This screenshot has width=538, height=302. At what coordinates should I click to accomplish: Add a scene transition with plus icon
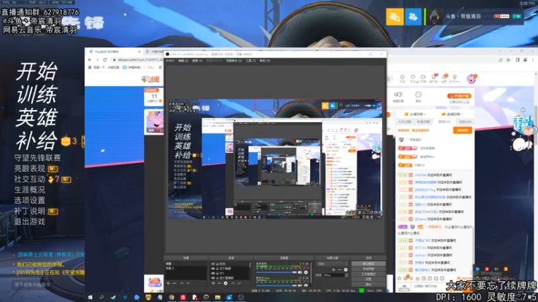pyautogui.click(x=333, y=270)
